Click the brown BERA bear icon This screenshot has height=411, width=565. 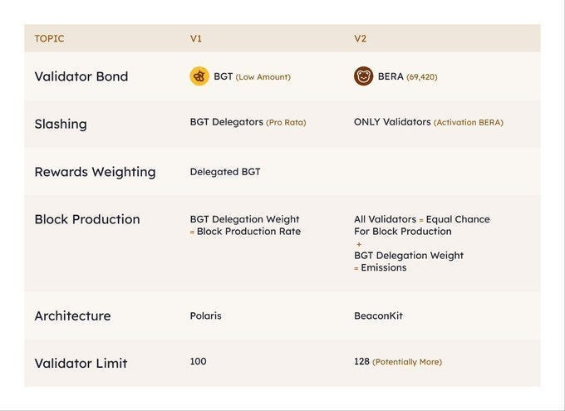[x=363, y=76]
